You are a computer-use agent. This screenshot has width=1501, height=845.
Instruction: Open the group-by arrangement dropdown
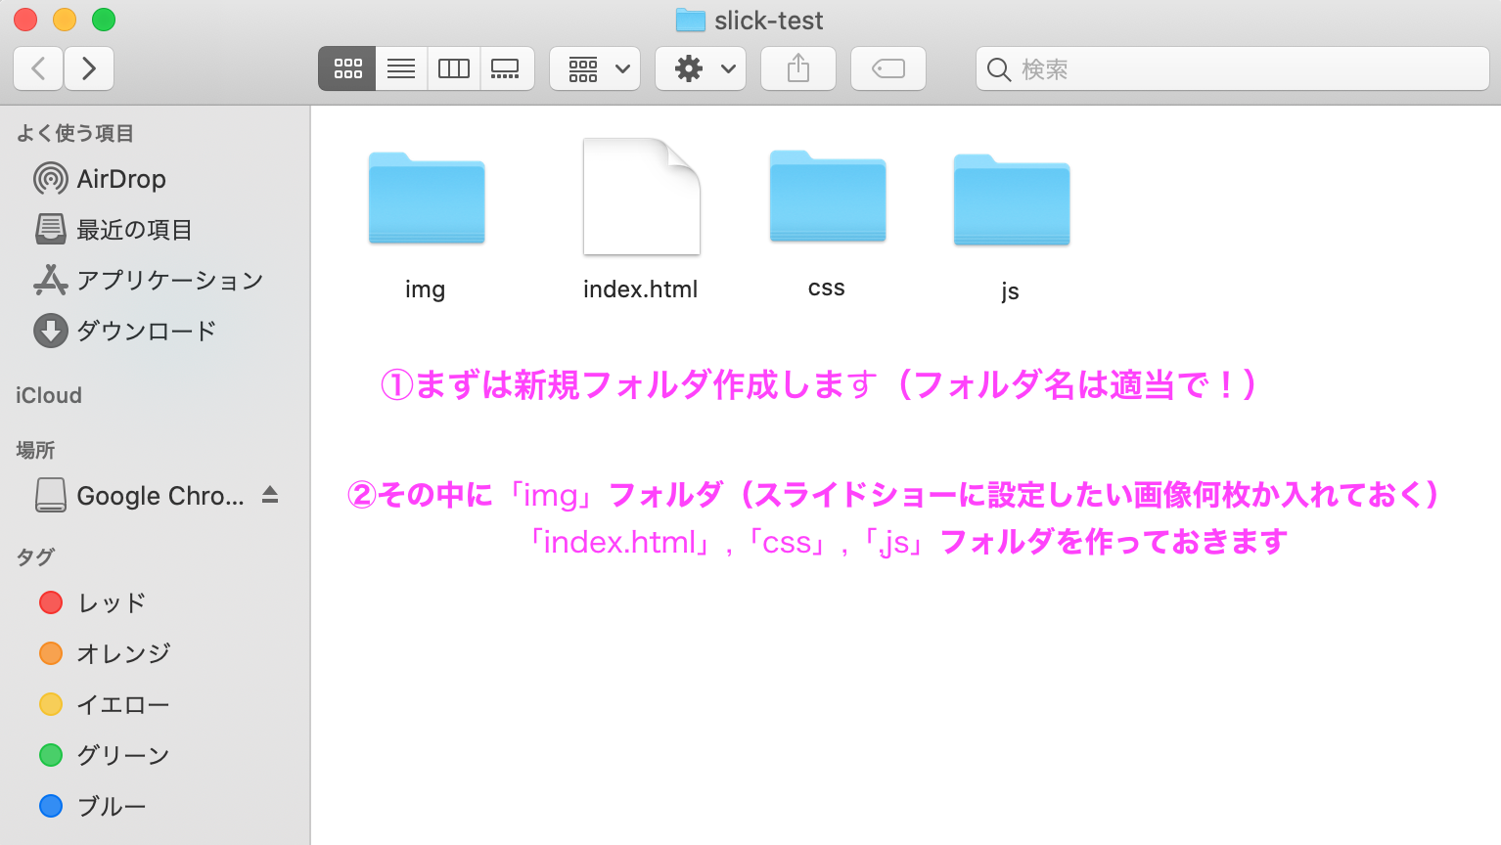click(595, 68)
